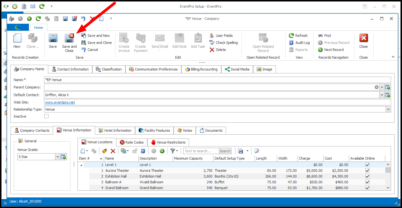
Task: Choose Save and Clone
Action: (x=96, y=43)
